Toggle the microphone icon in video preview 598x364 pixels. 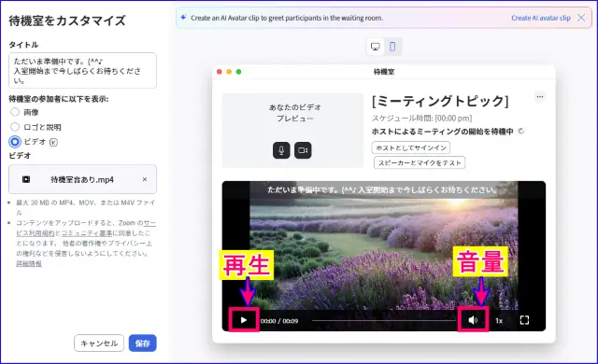[x=281, y=150]
